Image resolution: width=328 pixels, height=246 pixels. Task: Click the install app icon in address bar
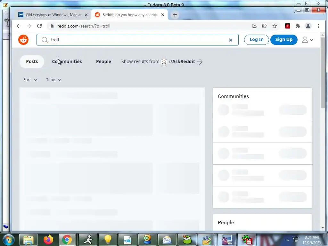(x=254, y=26)
